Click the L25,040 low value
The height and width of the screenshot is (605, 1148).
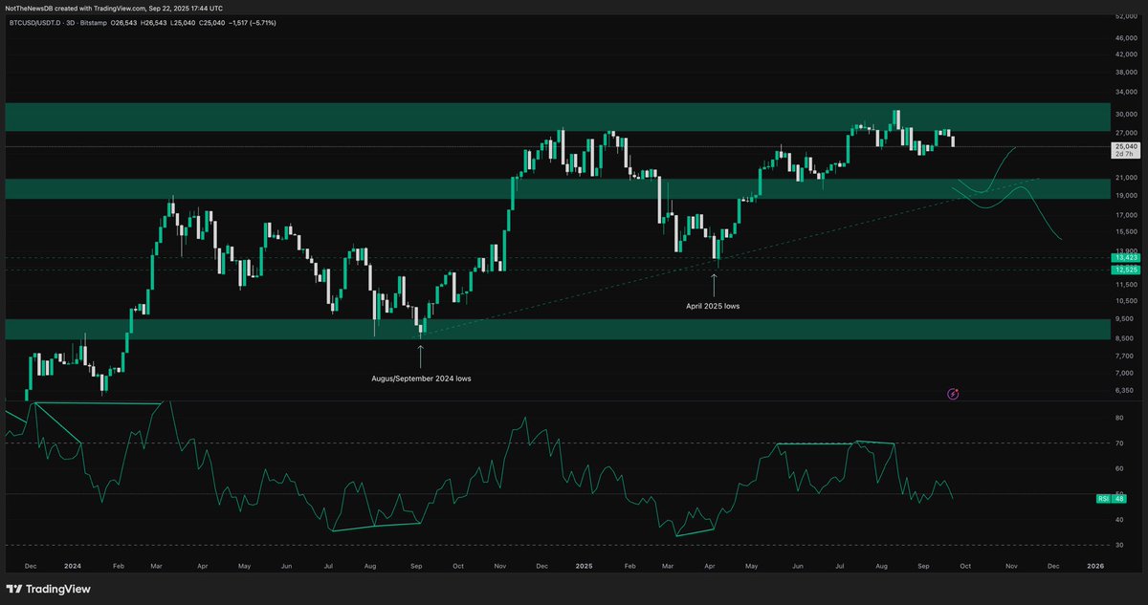click(x=183, y=23)
